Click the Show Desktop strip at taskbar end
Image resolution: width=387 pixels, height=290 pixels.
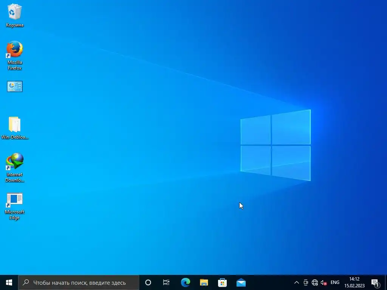[386, 282]
